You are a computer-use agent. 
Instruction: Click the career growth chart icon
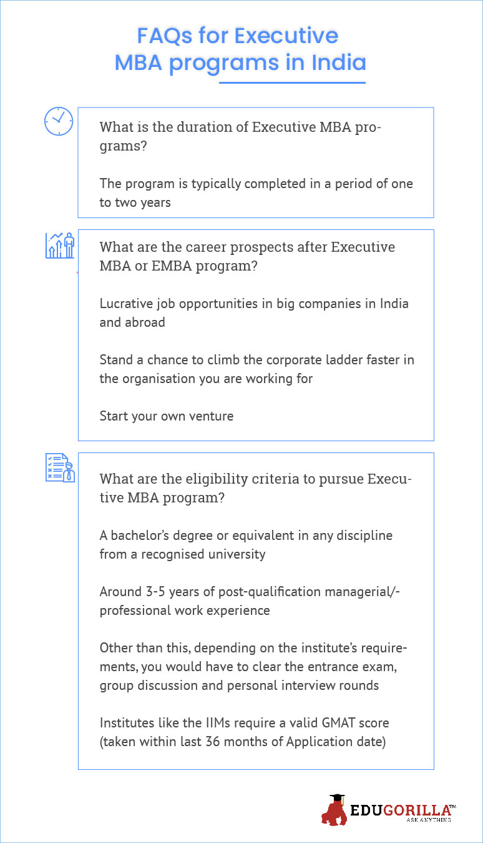60,245
